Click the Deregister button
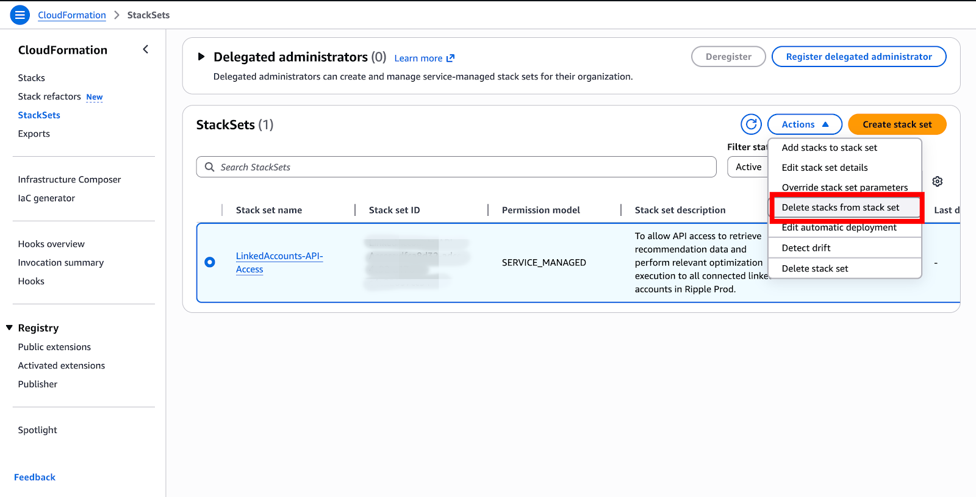 pyautogui.click(x=728, y=57)
